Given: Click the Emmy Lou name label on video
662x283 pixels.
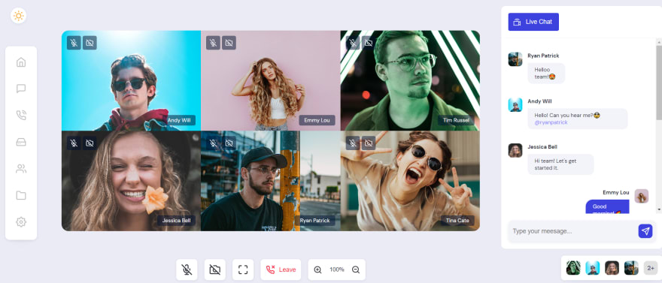Looking at the screenshot, I should [x=317, y=120].
